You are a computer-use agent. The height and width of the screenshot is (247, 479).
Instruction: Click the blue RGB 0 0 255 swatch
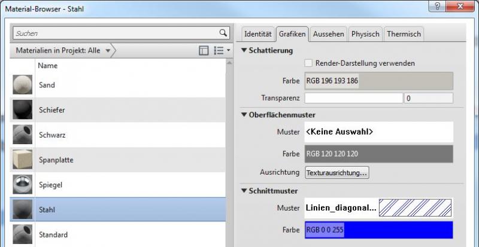point(378,229)
